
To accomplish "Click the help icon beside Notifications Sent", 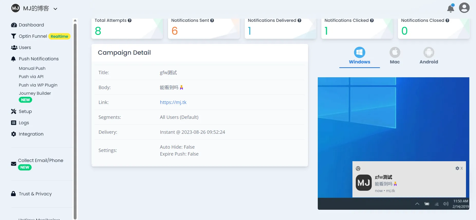I will coord(212,21).
